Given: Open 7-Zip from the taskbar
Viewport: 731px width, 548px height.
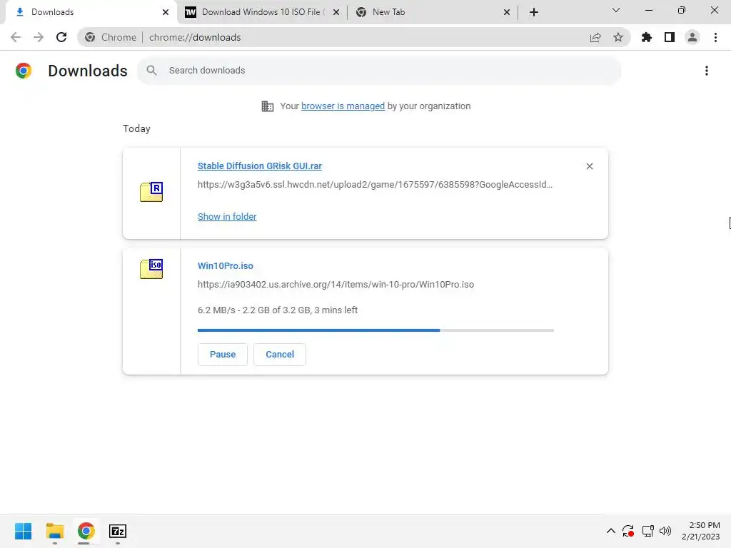Looking at the screenshot, I should pyautogui.click(x=118, y=531).
